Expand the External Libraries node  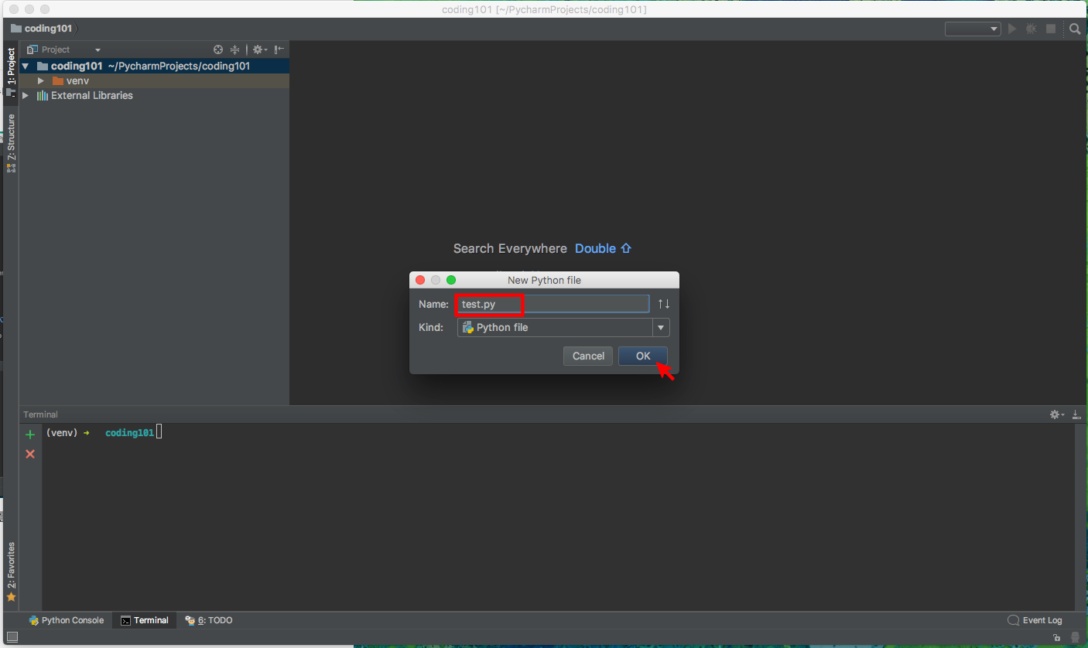[26, 96]
